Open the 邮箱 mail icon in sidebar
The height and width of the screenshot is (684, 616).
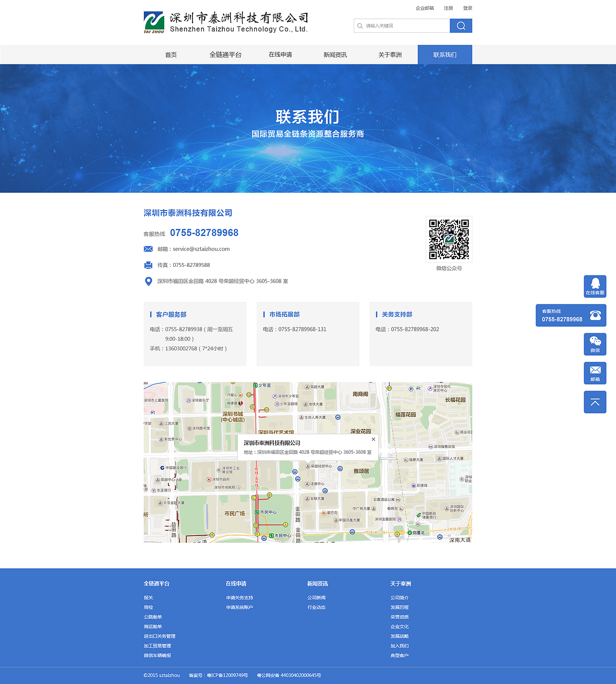pyautogui.click(x=595, y=372)
